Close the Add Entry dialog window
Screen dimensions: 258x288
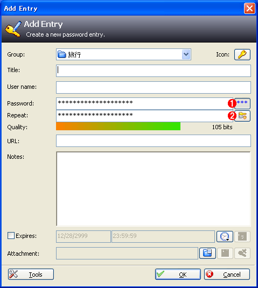click(249, 8)
